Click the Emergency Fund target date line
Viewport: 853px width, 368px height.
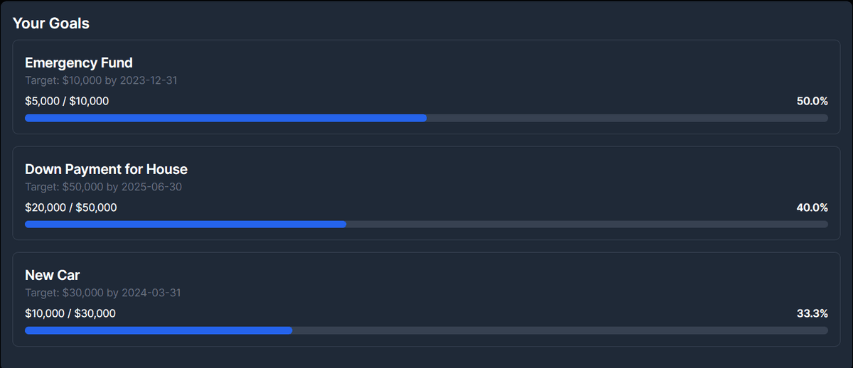(x=101, y=80)
